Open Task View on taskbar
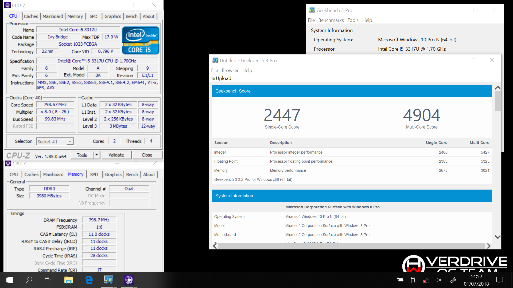The width and height of the screenshot is (513, 288). click(x=48, y=280)
